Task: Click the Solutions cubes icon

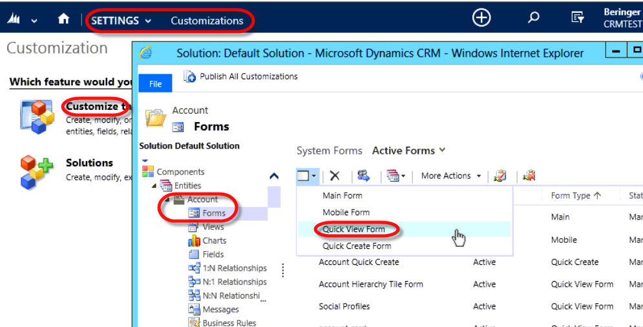Action: click(x=37, y=173)
